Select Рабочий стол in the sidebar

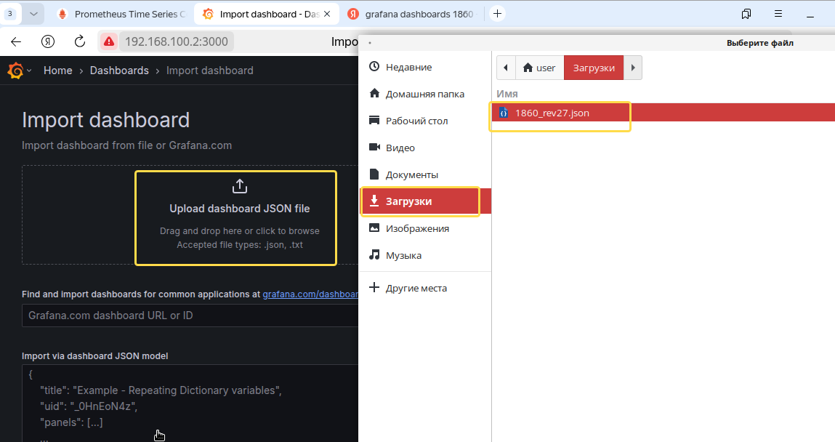[425, 121]
